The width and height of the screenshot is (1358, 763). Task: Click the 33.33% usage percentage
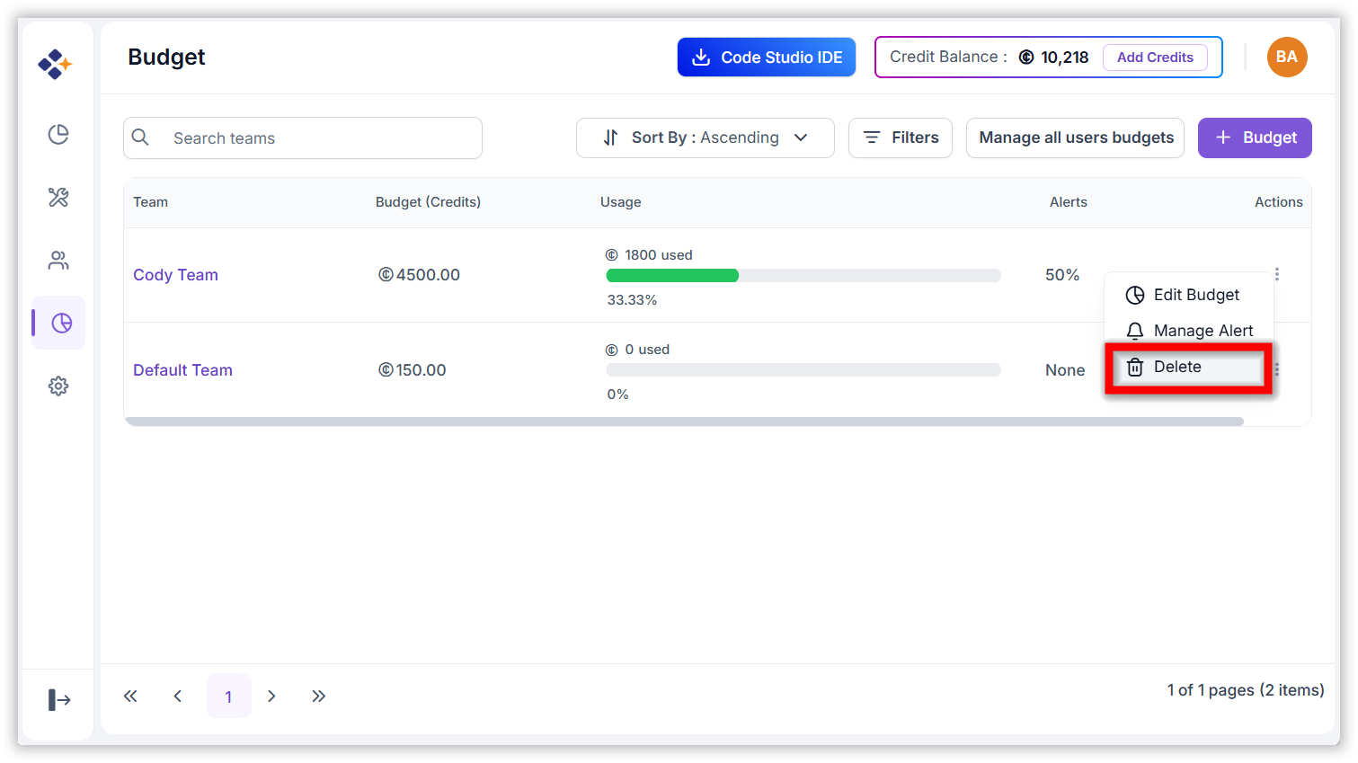(632, 300)
